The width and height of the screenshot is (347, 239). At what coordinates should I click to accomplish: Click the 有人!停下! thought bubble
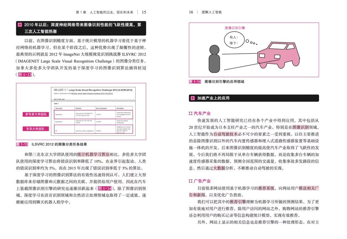tap(234, 40)
